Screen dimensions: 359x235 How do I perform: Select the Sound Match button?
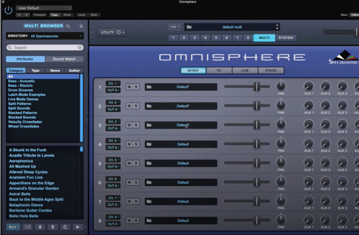(x=64, y=59)
